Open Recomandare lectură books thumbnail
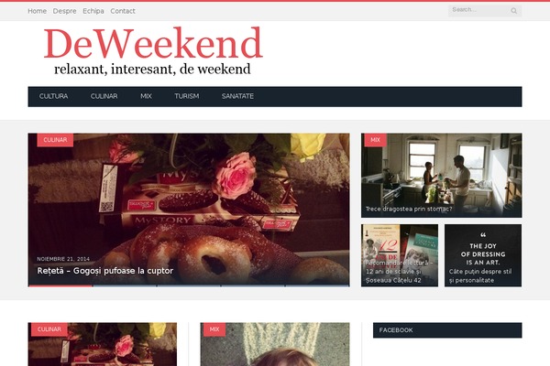The width and height of the screenshot is (550, 366). tap(400, 255)
